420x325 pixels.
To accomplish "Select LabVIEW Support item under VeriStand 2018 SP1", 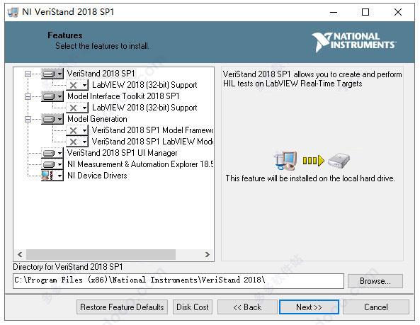I will (144, 85).
